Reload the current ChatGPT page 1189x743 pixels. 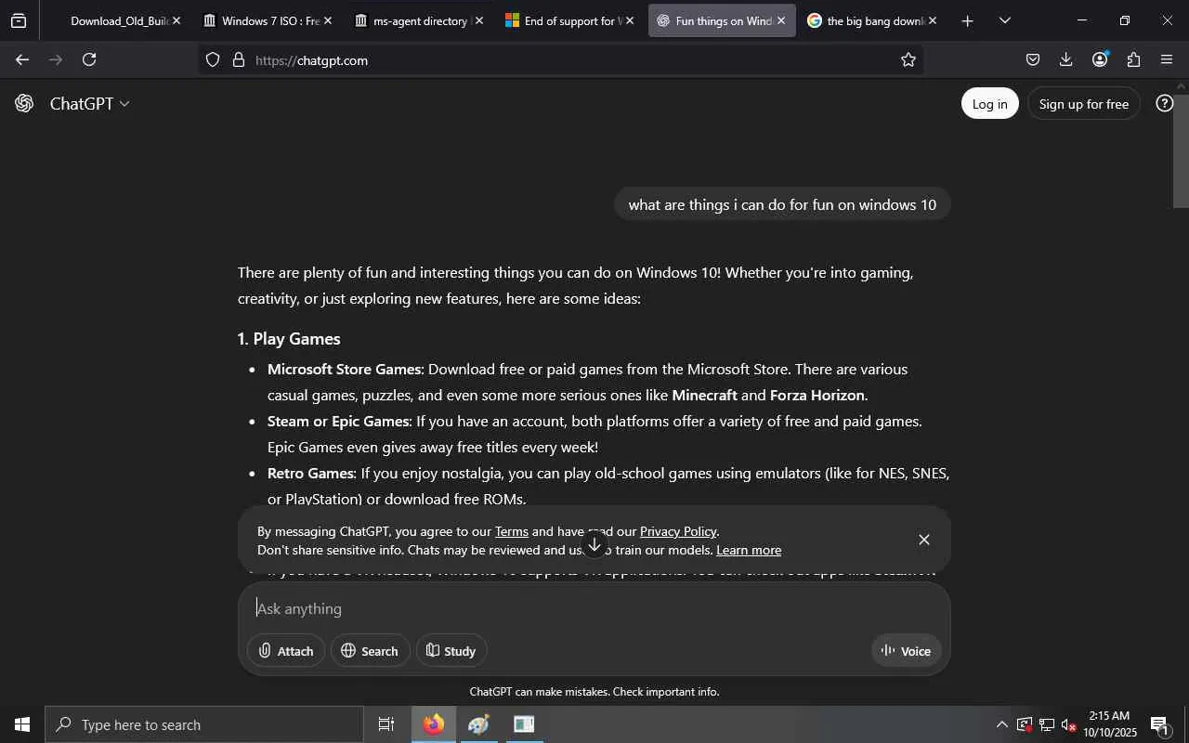point(89,59)
